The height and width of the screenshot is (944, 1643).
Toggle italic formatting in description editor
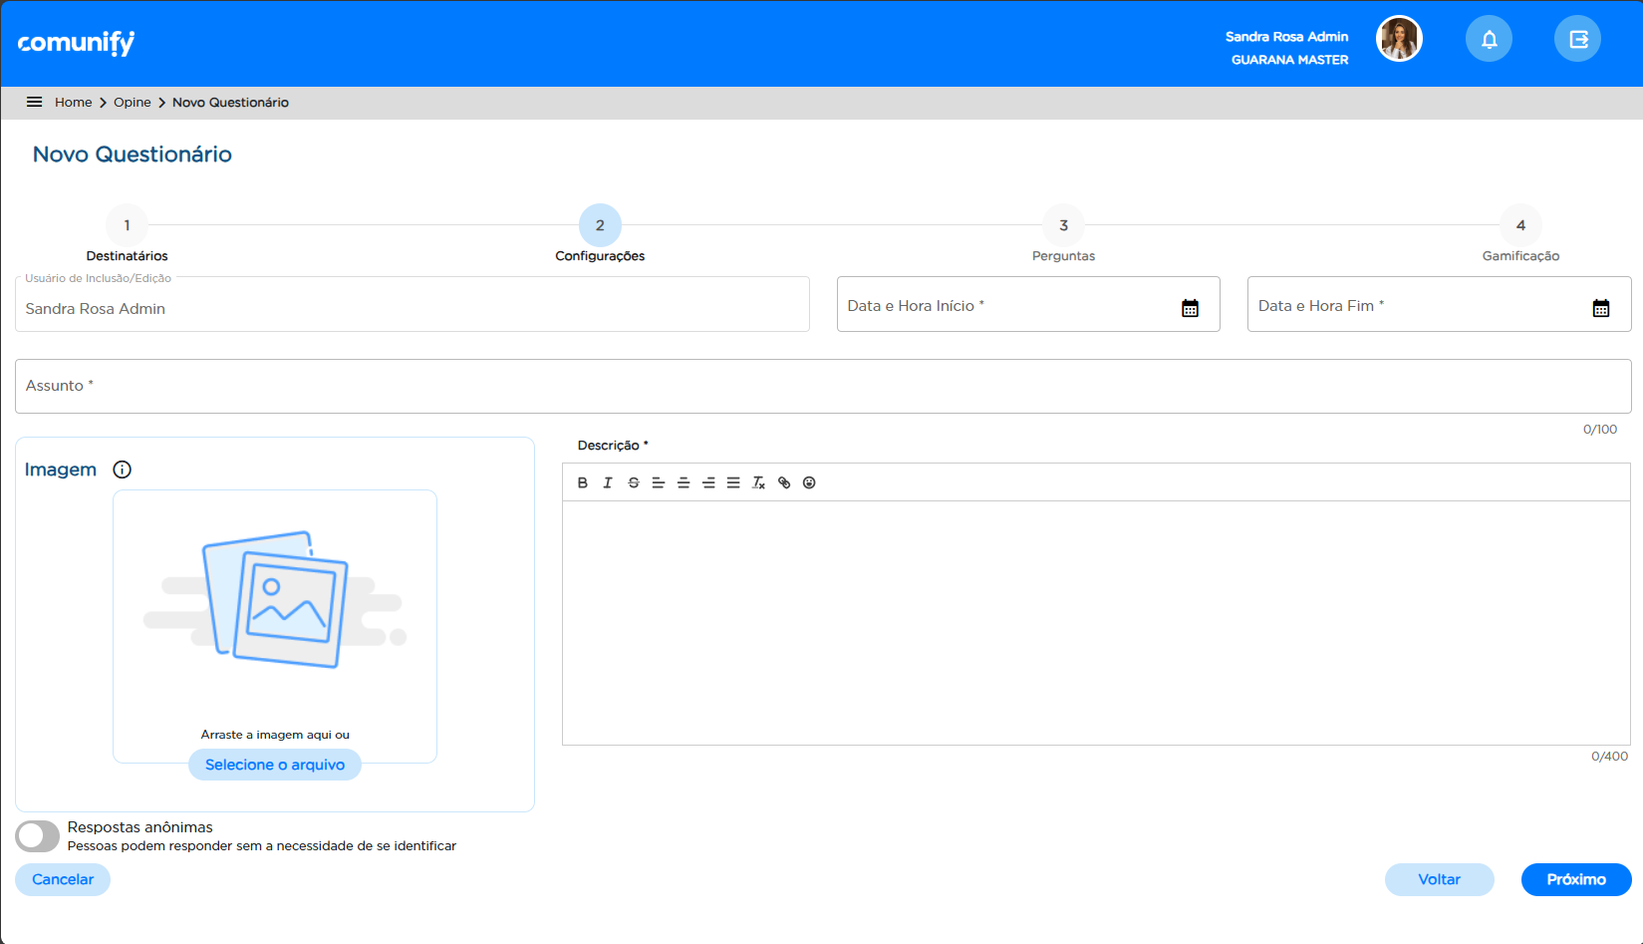[x=608, y=482]
